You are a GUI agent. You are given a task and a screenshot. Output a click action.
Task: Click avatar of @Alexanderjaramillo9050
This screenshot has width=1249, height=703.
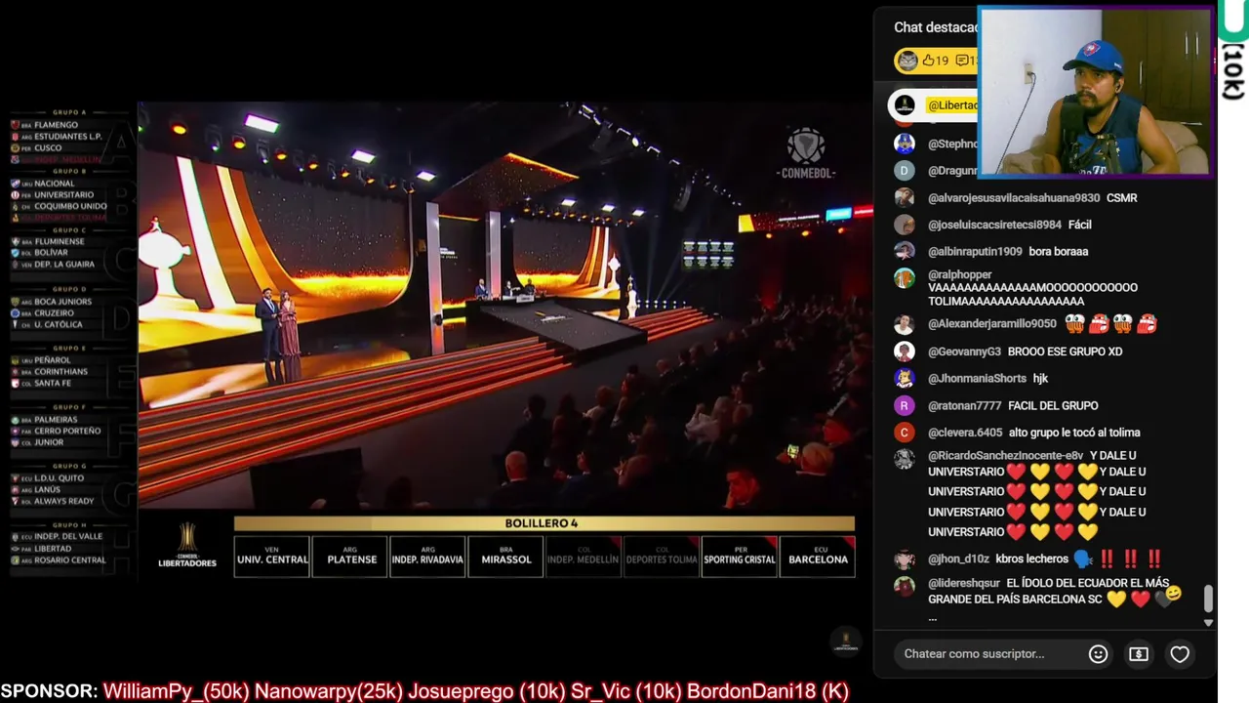click(905, 324)
